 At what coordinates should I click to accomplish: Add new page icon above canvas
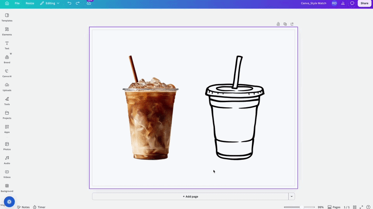(x=292, y=24)
